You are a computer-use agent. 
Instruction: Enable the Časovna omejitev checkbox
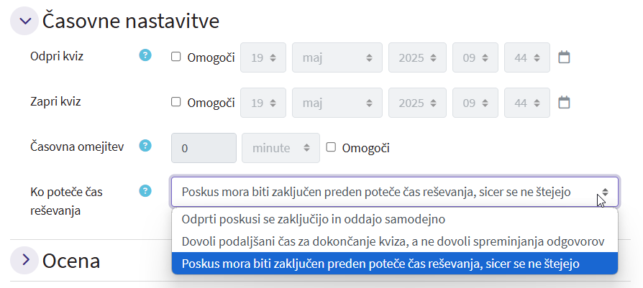coord(331,147)
